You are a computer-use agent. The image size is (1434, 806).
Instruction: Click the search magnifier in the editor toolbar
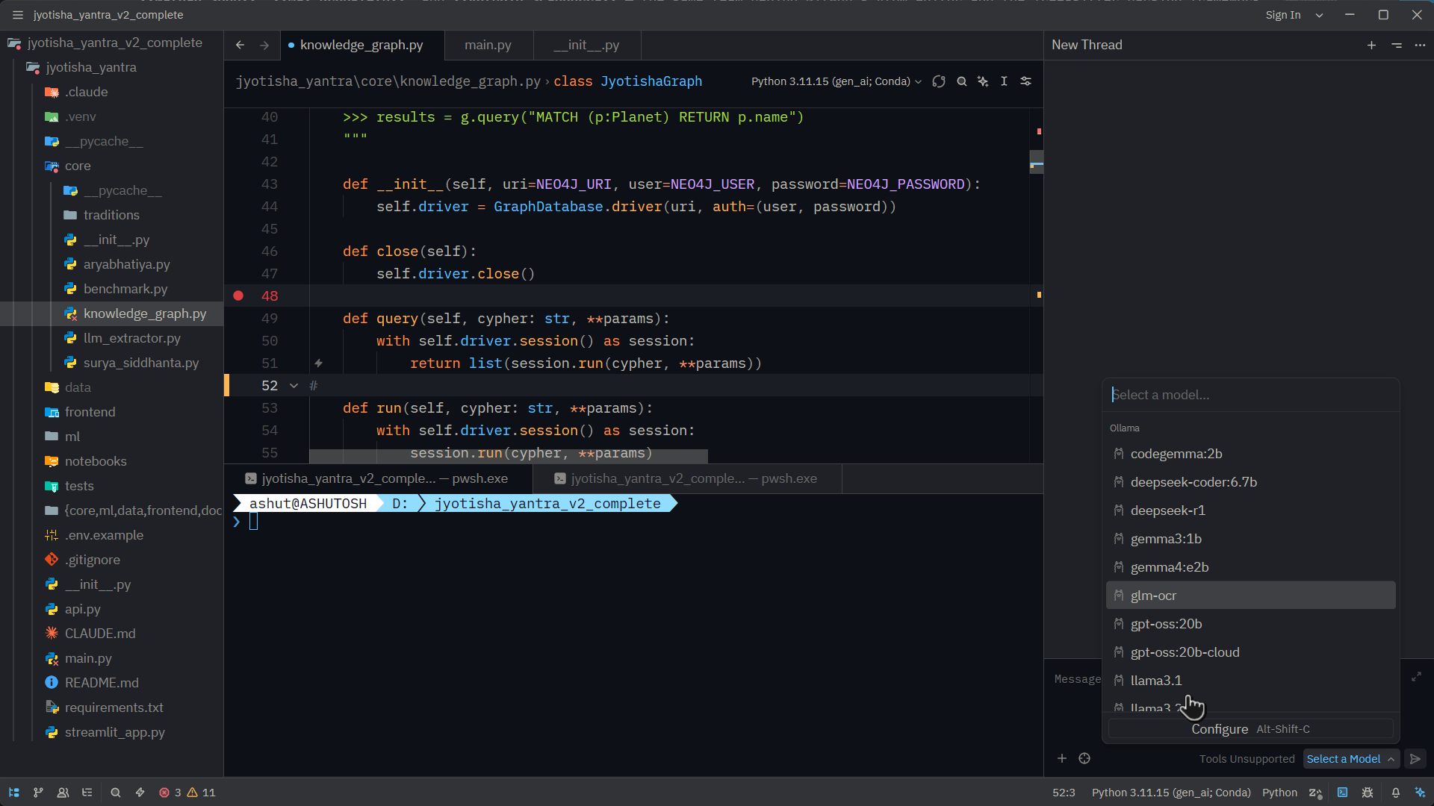[961, 81]
